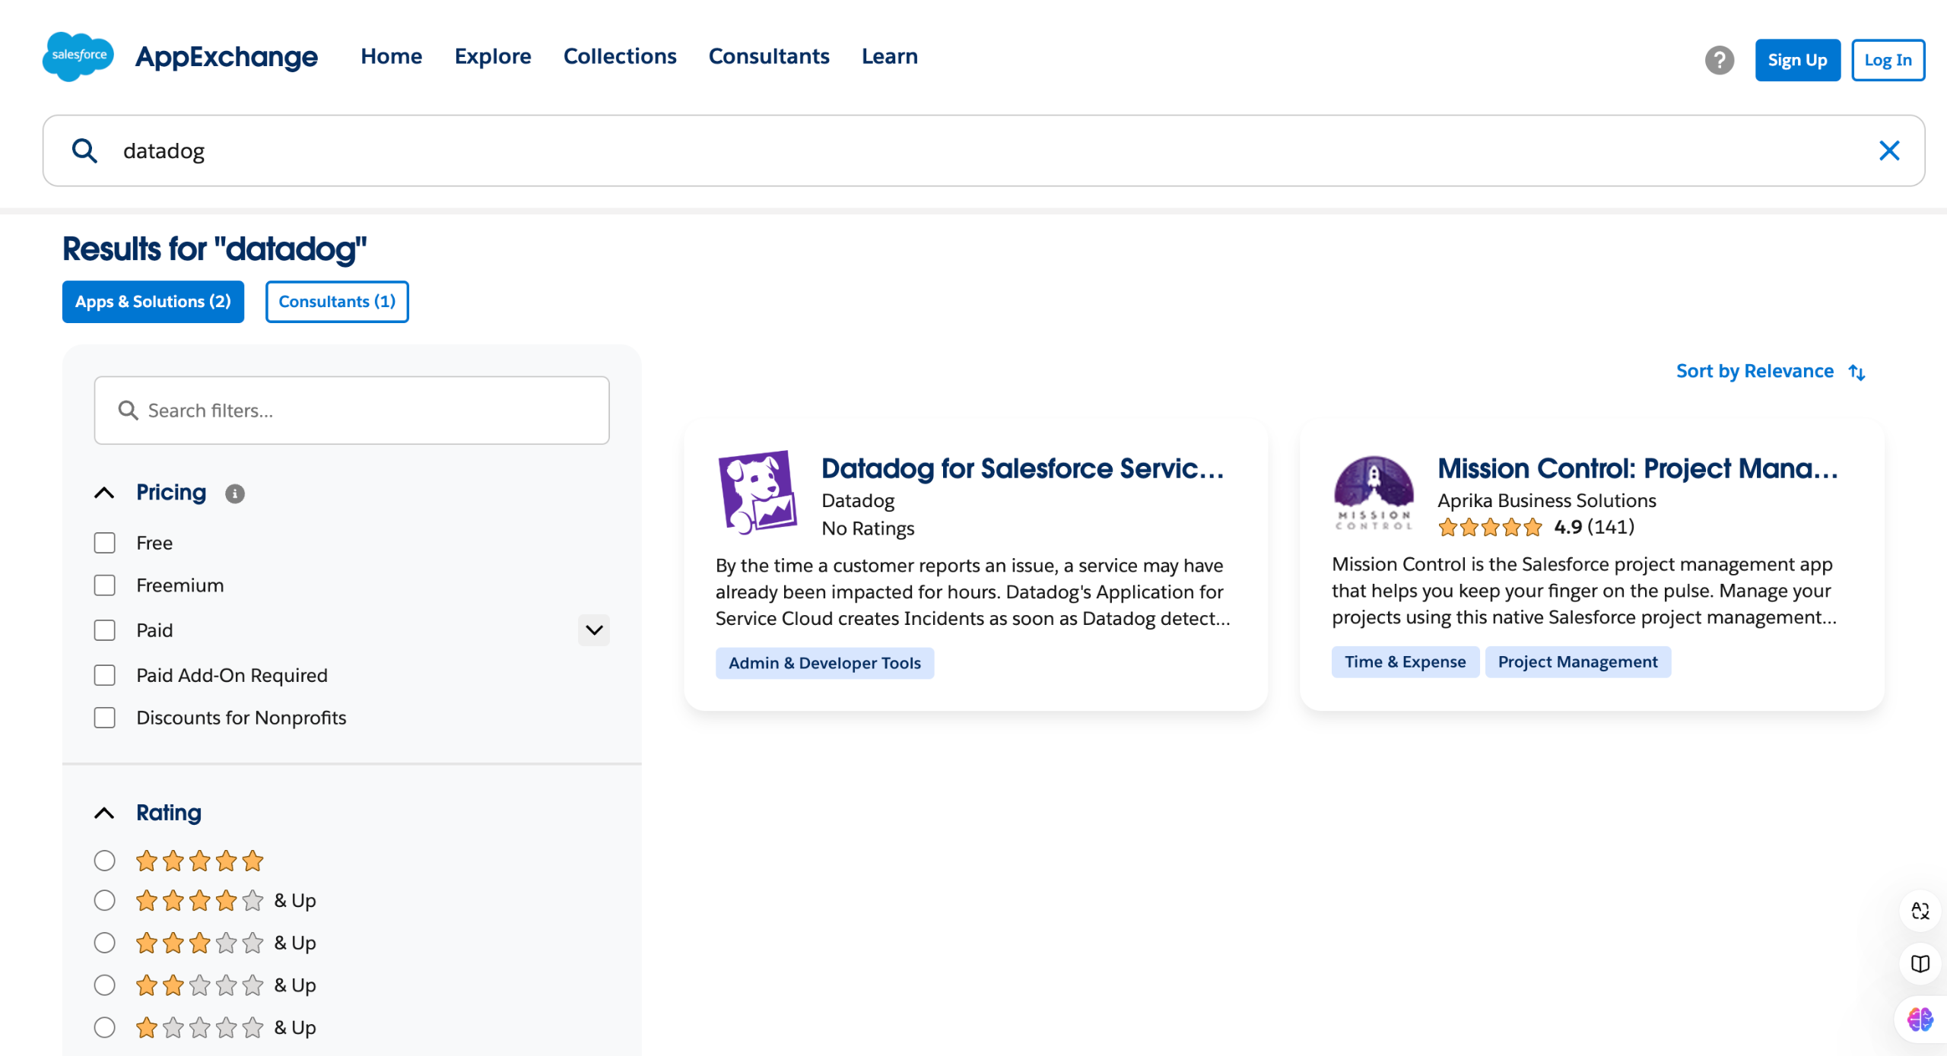The height and width of the screenshot is (1056, 1947).
Task: Tick Discounts for Nonprofits checkbox
Action: point(105,718)
